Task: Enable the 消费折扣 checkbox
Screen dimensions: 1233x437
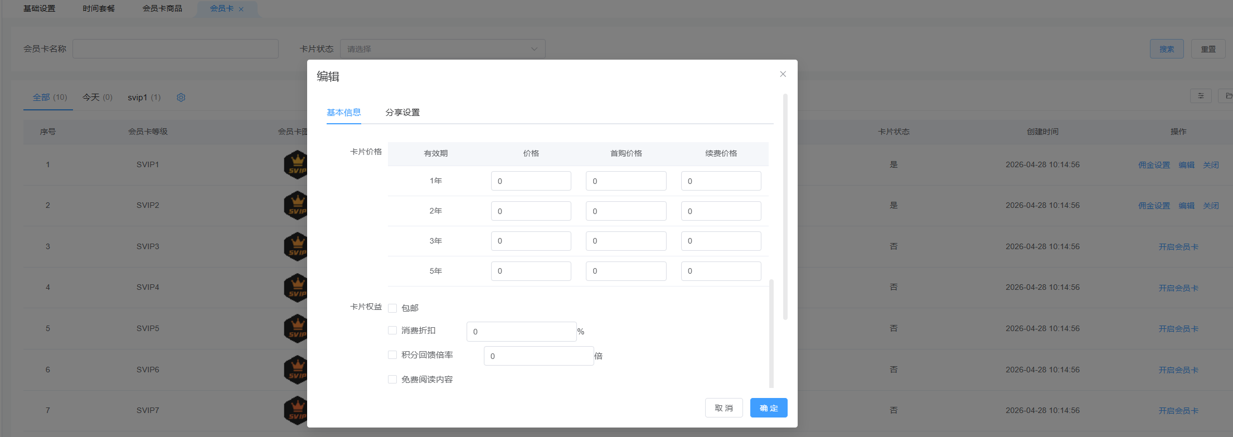Action: [392, 331]
